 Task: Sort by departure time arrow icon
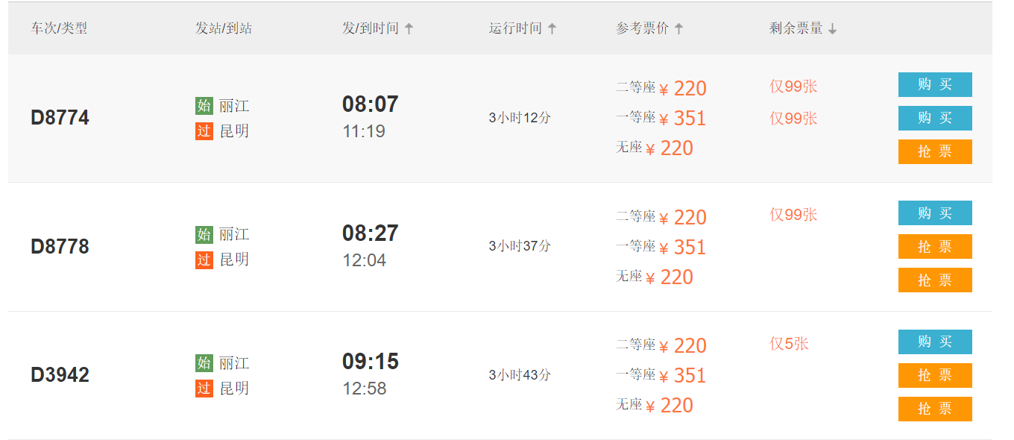point(409,29)
